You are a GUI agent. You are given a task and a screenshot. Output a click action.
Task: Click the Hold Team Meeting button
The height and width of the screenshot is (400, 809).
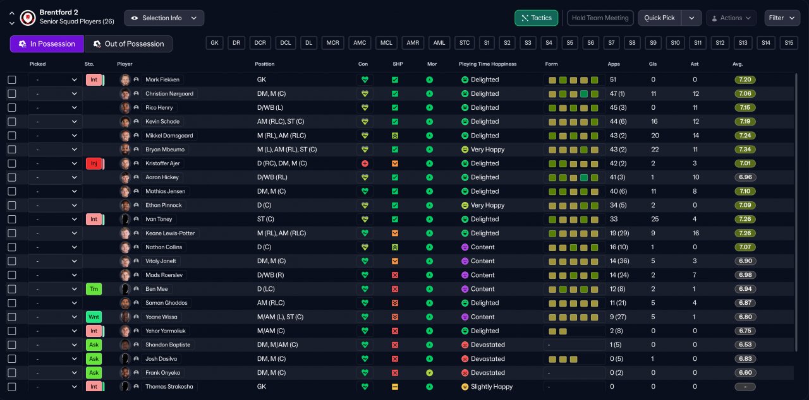click(x=600, y=18)
